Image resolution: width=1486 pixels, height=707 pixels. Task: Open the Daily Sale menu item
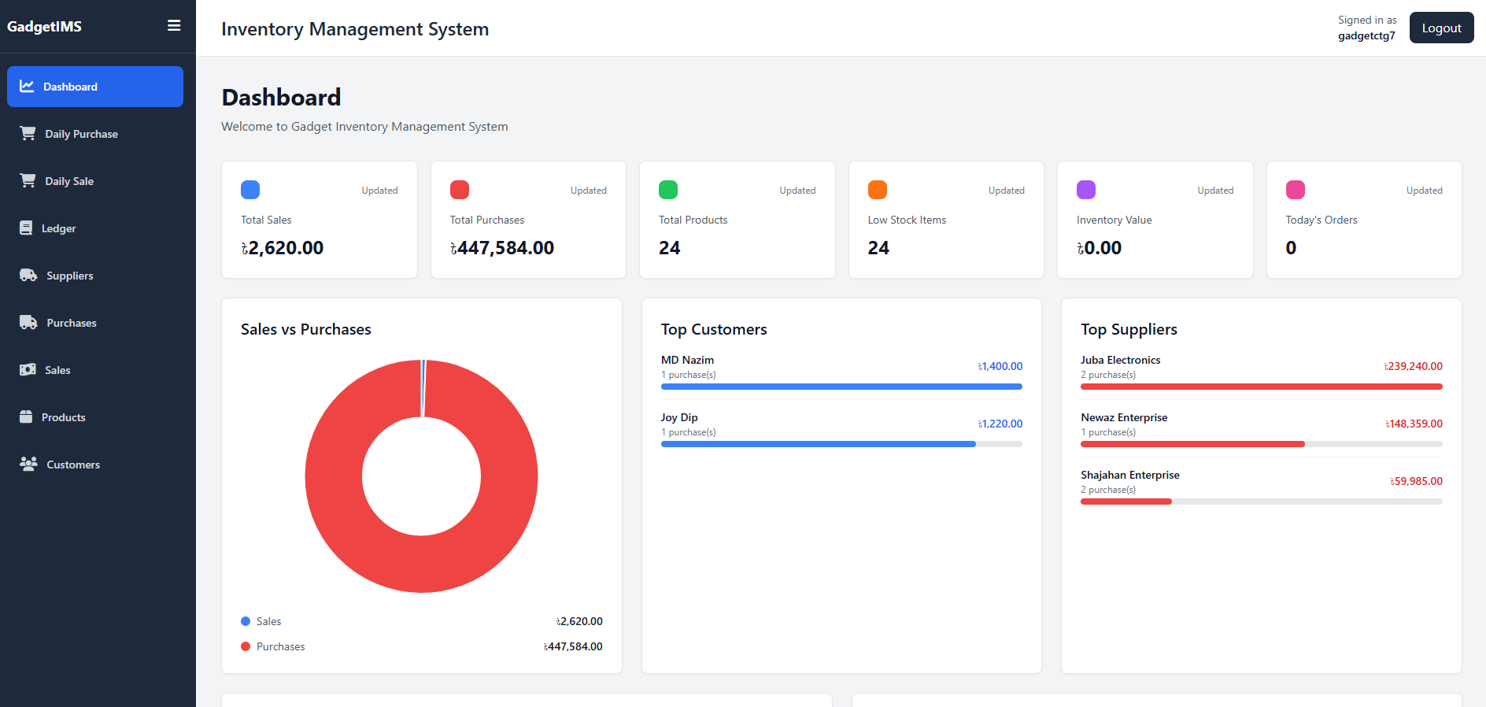[95, 181]
